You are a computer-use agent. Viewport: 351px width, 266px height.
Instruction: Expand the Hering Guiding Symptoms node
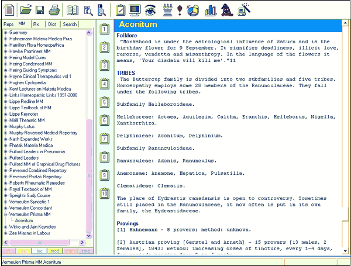[6, 70]
